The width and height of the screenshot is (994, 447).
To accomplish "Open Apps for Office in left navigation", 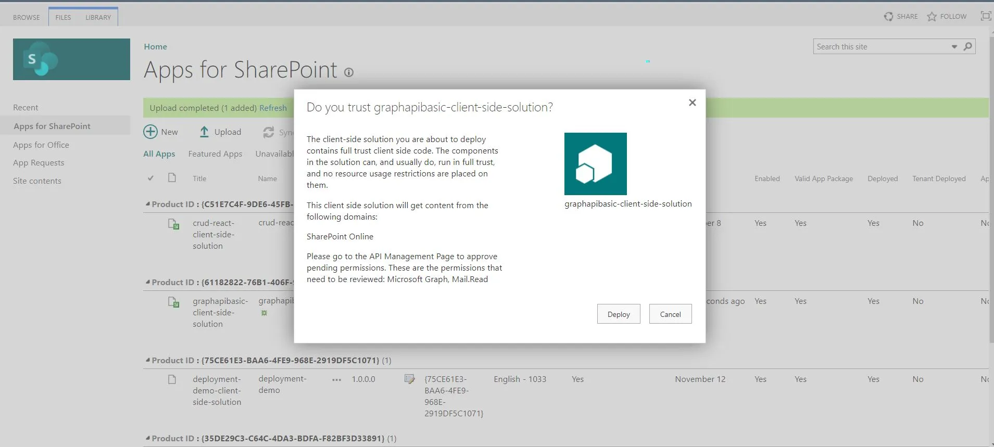I will 41,145.
